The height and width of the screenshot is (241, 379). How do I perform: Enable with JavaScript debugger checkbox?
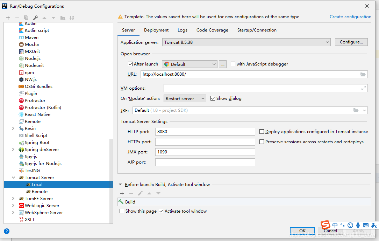click(233, 64)
